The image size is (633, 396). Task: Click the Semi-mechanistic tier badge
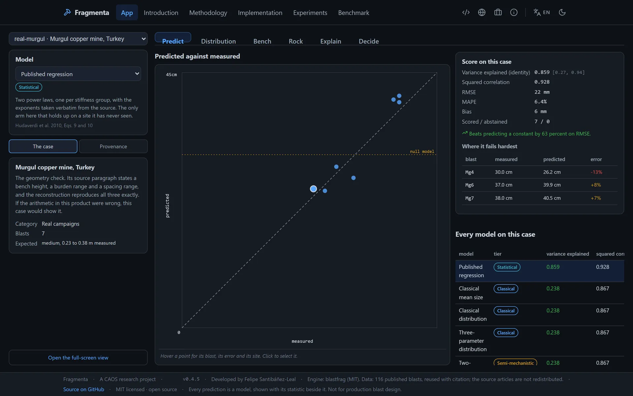(515, 362)
